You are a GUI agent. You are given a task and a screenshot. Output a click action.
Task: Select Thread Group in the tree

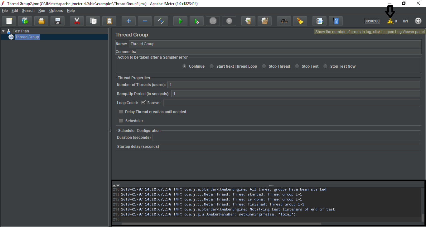tap(27, 37)
